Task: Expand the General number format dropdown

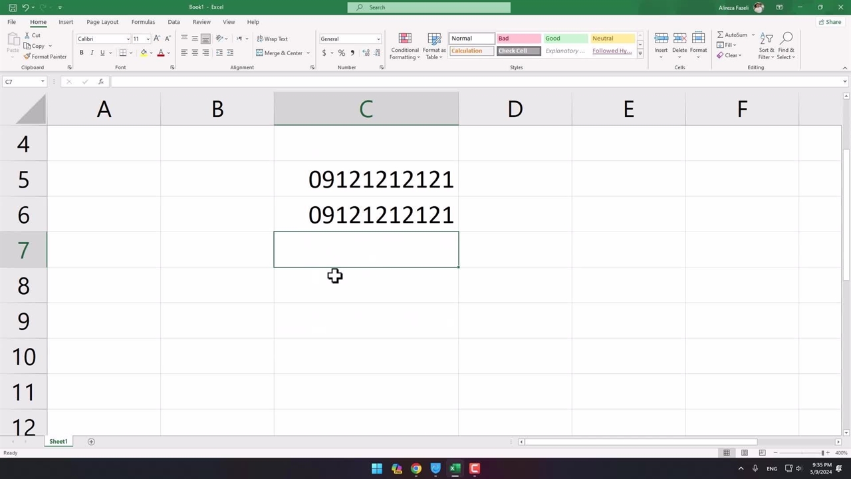Action: point(378,39)
